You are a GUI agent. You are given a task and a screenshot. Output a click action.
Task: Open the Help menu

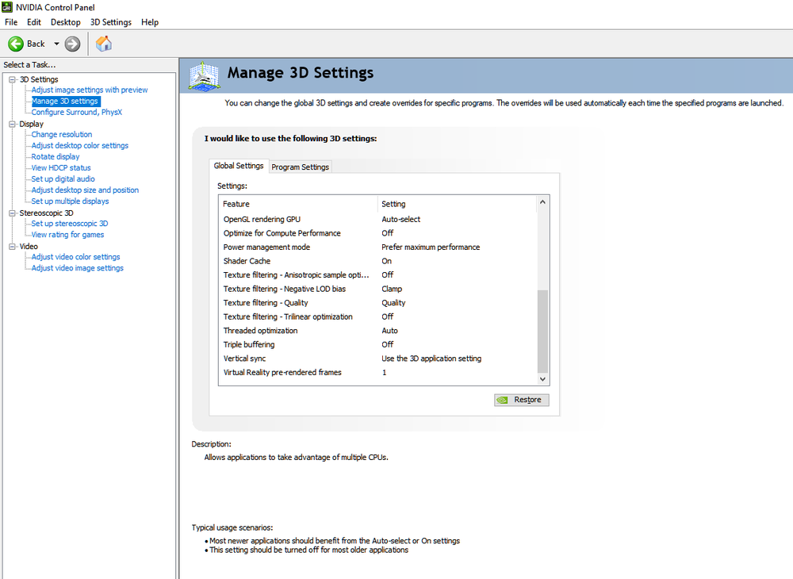pyautogui.click(x=150, y=22)
